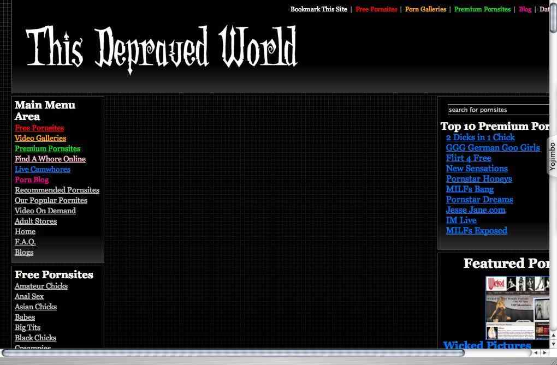Click the This Depraved World site logo
The width and height of the screenshot is (557, 365).
[x=162, y=49]
